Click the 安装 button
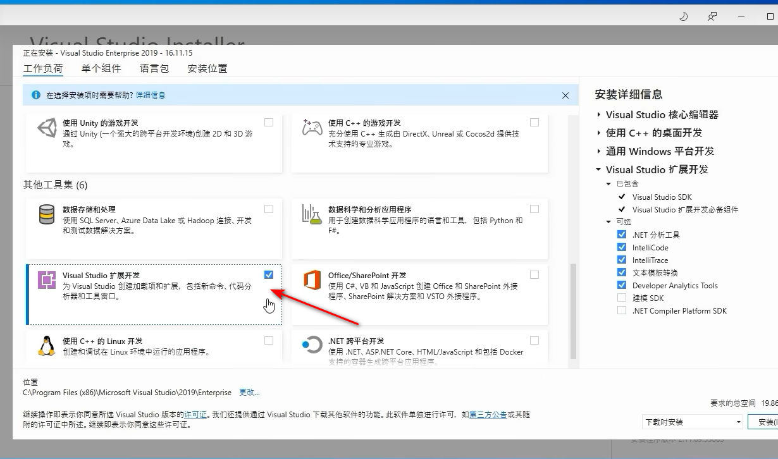This screenshot has width=778, height=459. [x=763, y=422]
